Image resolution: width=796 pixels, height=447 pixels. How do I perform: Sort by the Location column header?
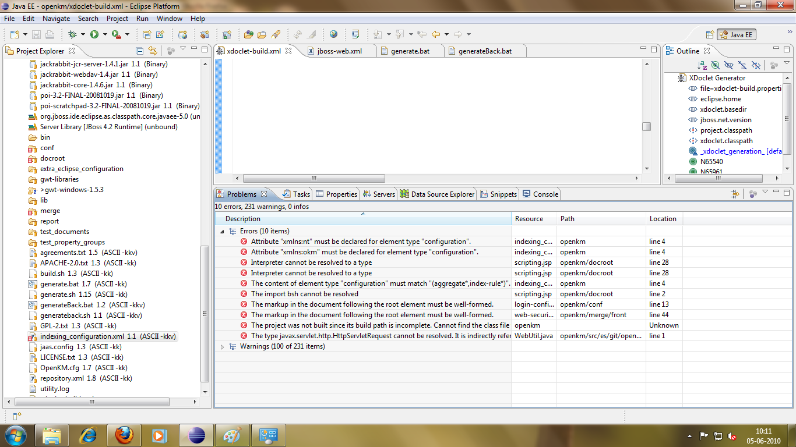[664, 219]
